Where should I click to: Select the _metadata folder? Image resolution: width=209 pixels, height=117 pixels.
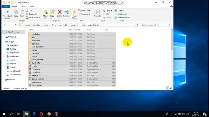pos(72,34)
